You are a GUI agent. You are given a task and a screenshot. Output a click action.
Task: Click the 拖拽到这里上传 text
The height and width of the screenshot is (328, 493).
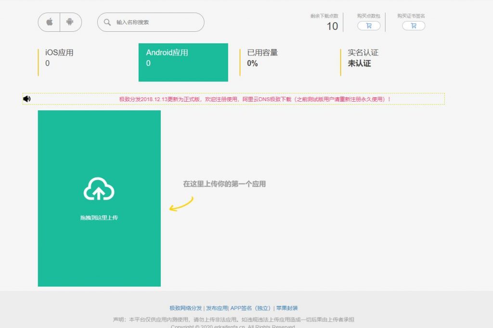pyautogui.click(x=99, y=218)
